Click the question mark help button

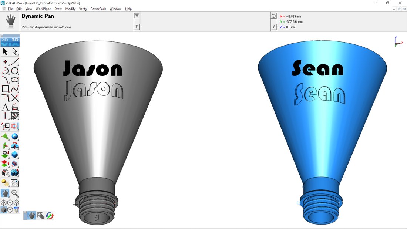pyautogui.click(x=137, y=27)
